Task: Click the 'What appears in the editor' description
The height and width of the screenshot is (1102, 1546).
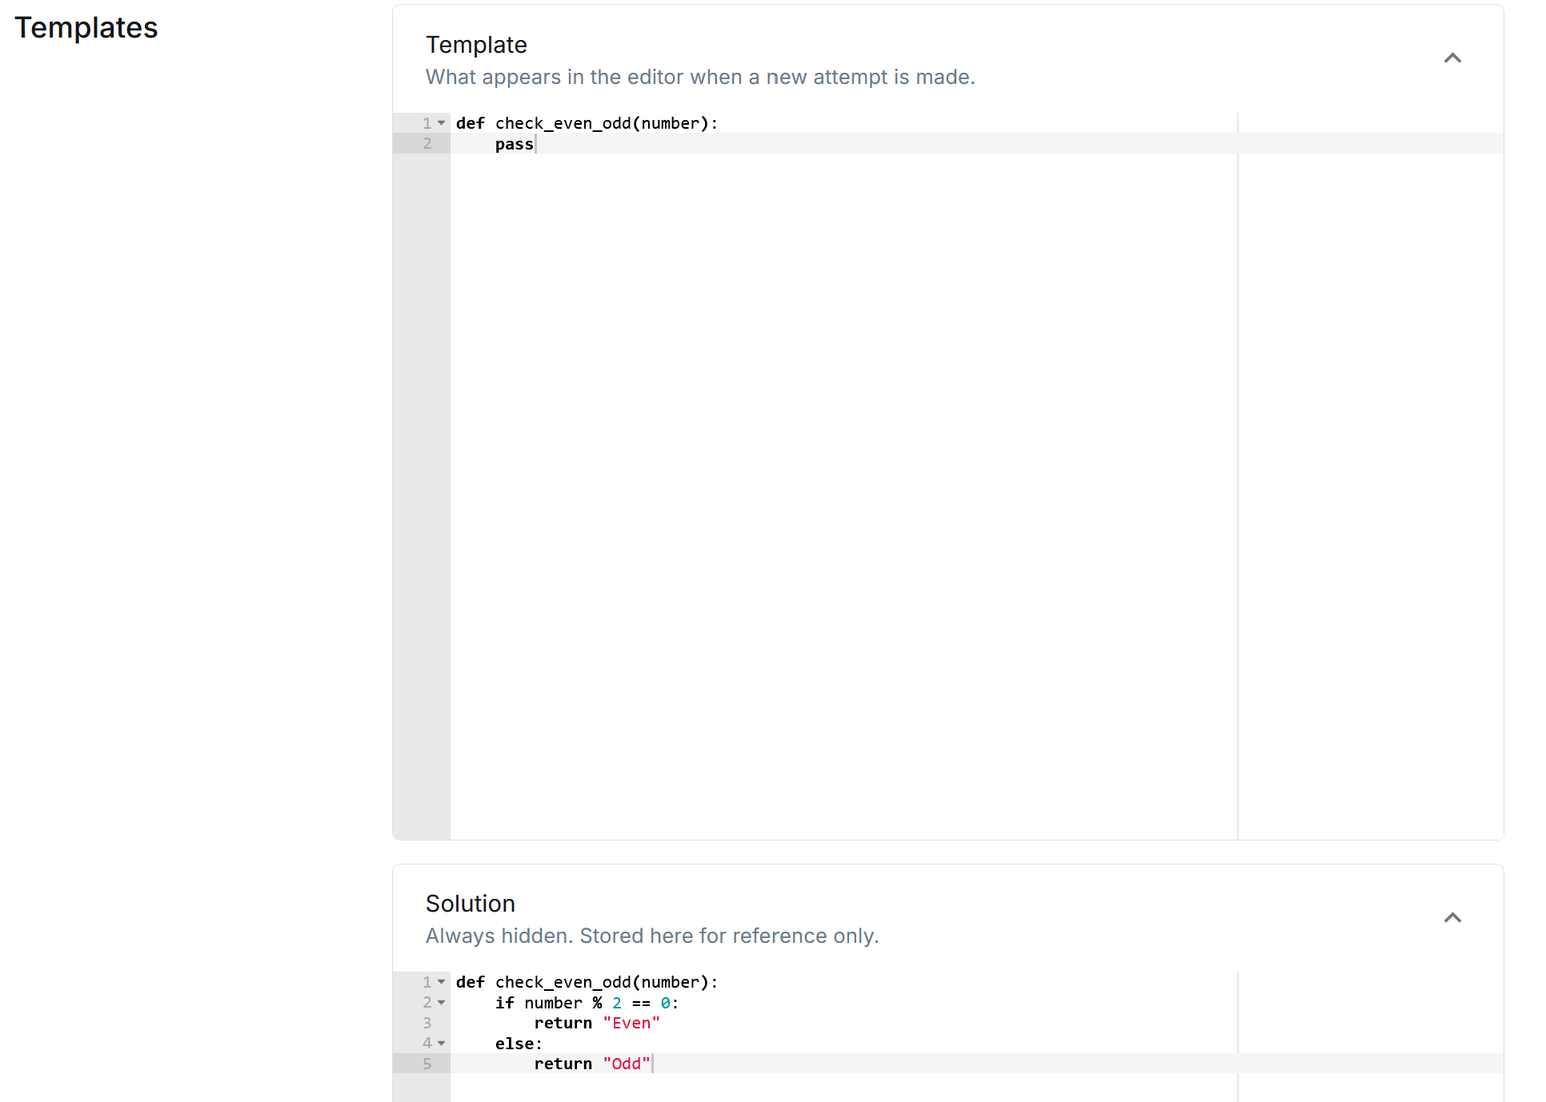Action: pyautogui.click(x=700, y=77)
